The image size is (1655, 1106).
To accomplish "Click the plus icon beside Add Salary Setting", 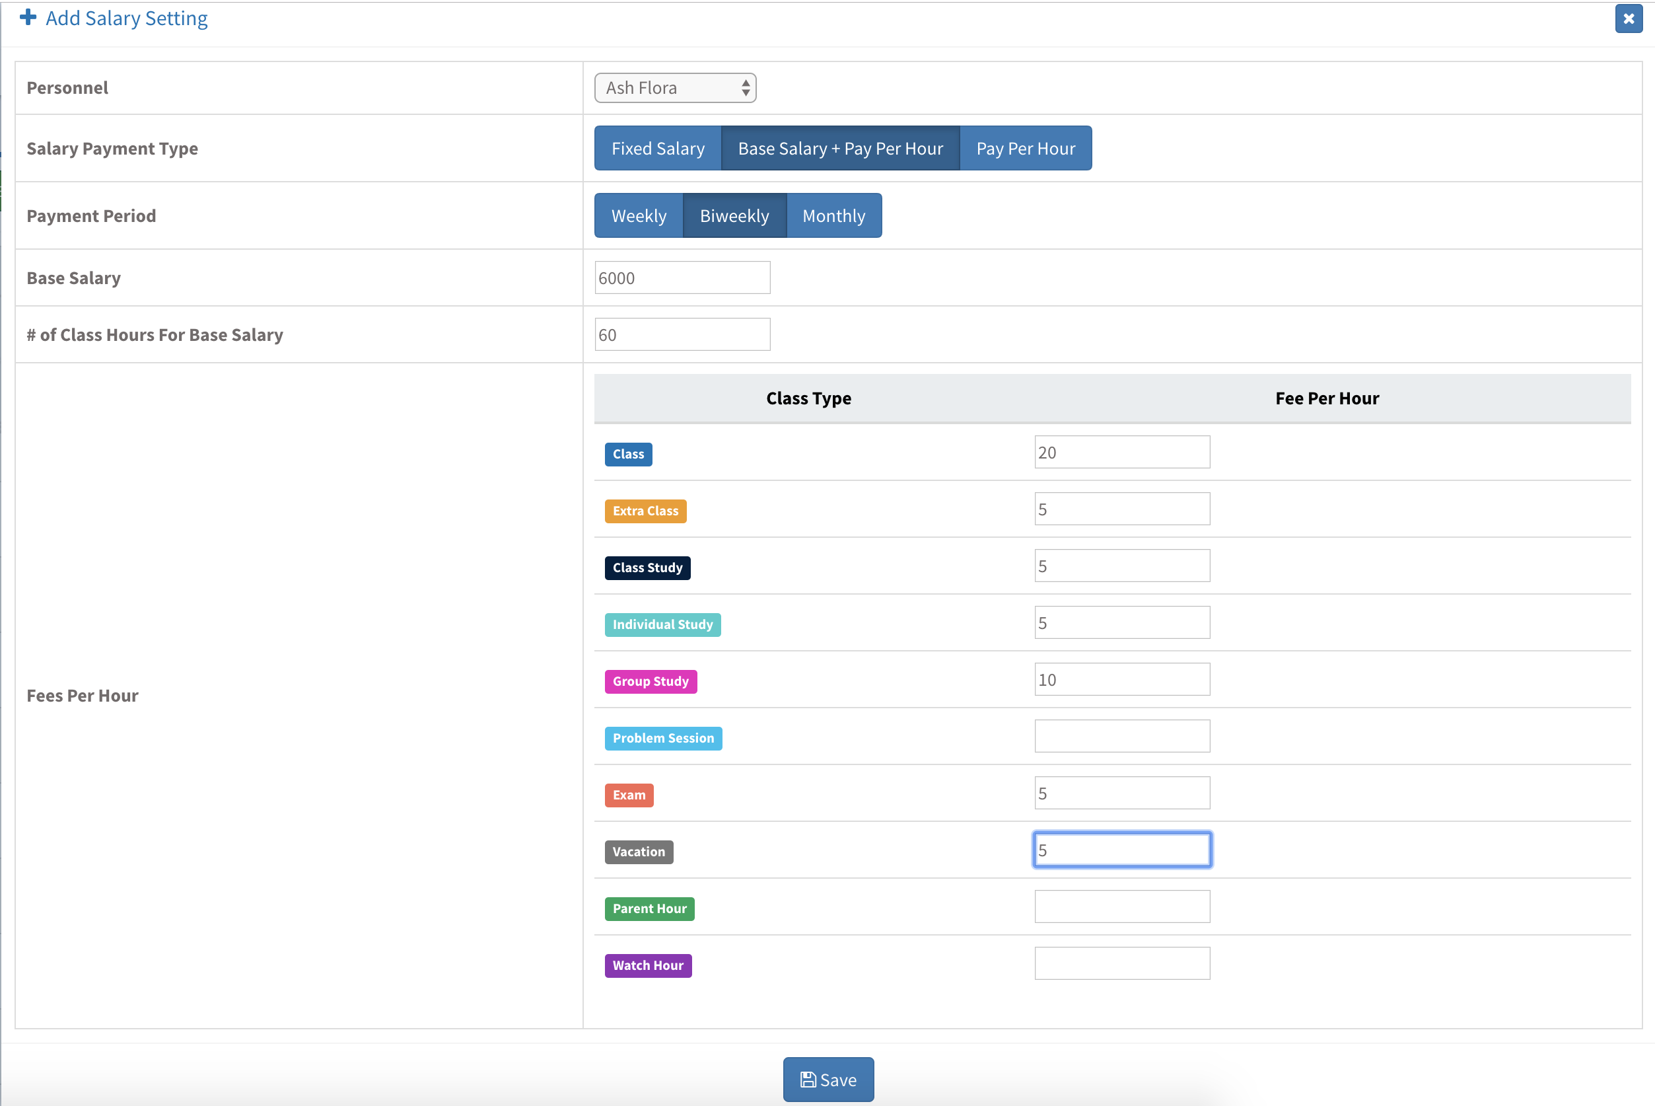I will pyautogui.click(x=28, y=18).
